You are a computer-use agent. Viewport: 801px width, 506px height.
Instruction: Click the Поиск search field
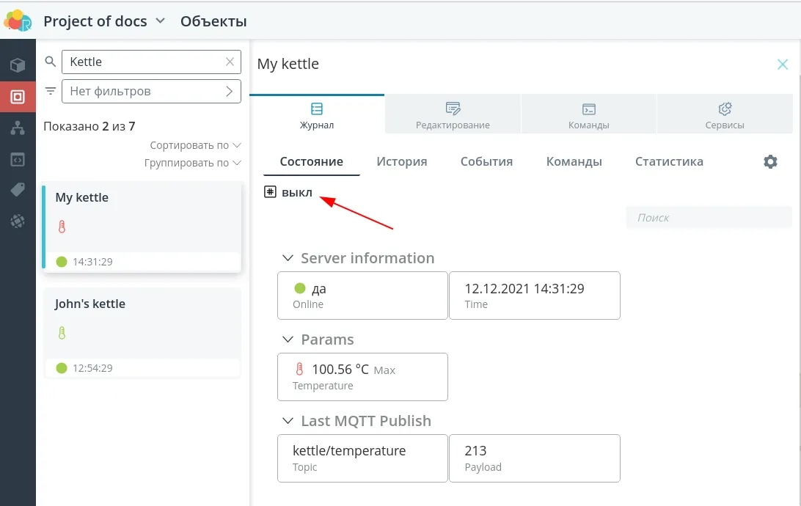(709, 218)
